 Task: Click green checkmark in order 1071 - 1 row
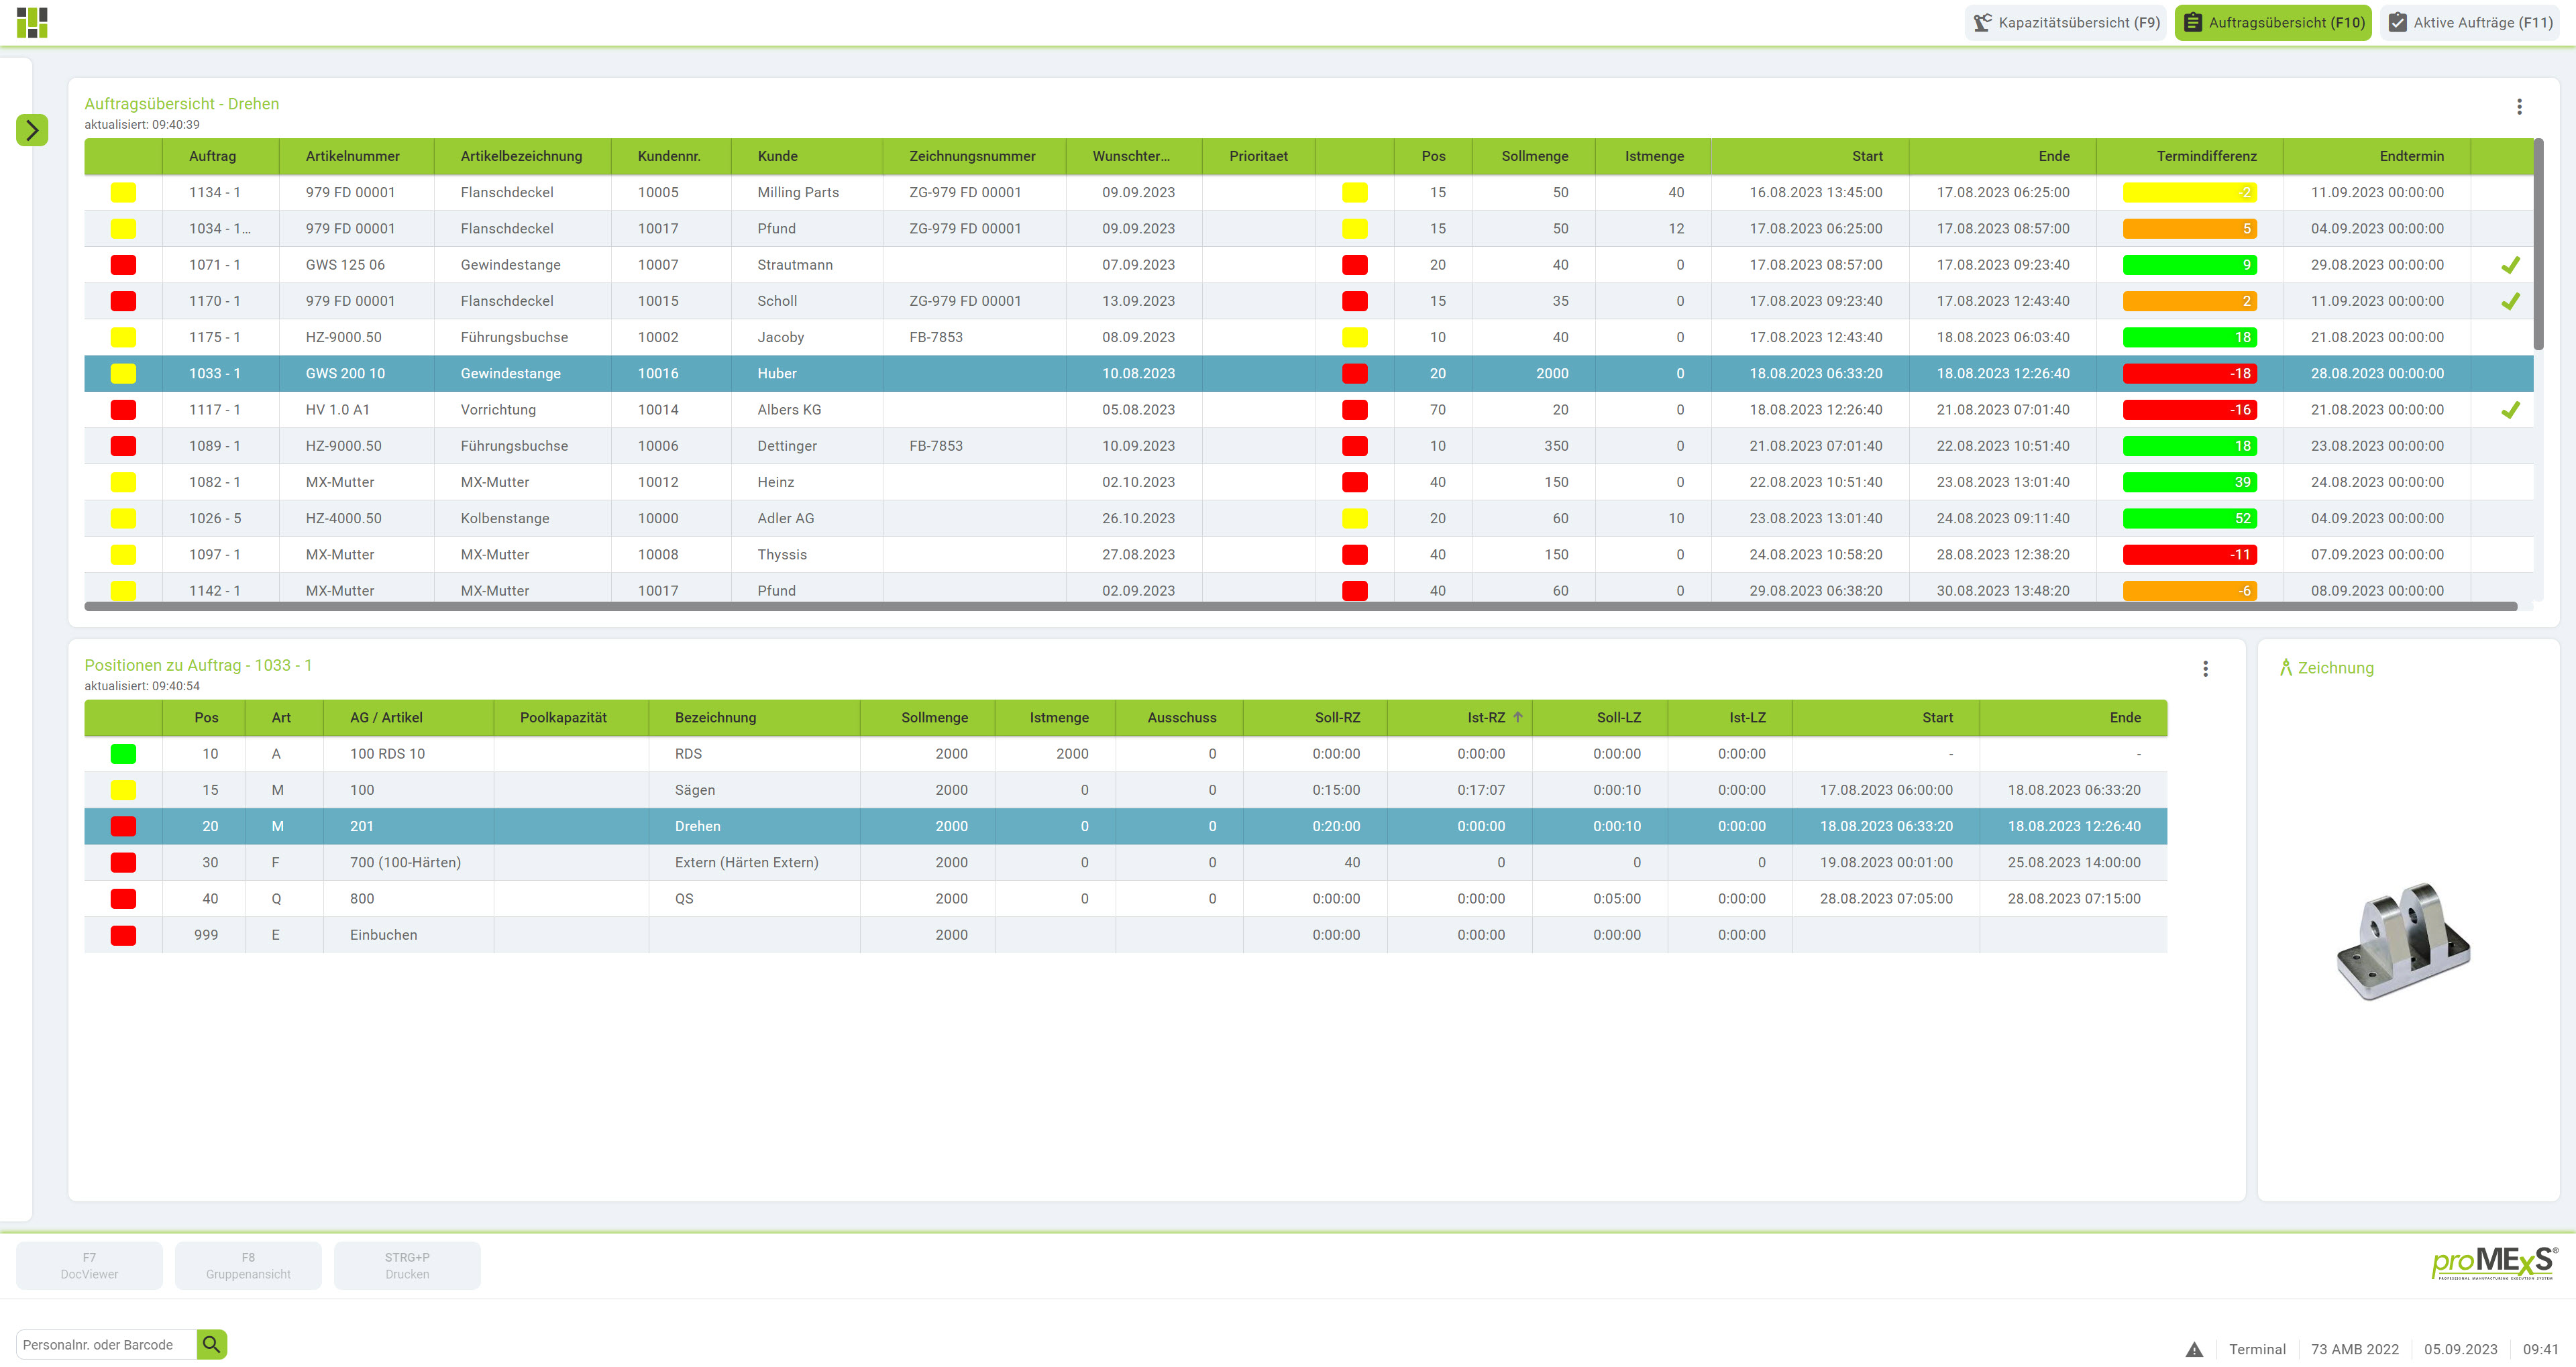coord(2510,265)
